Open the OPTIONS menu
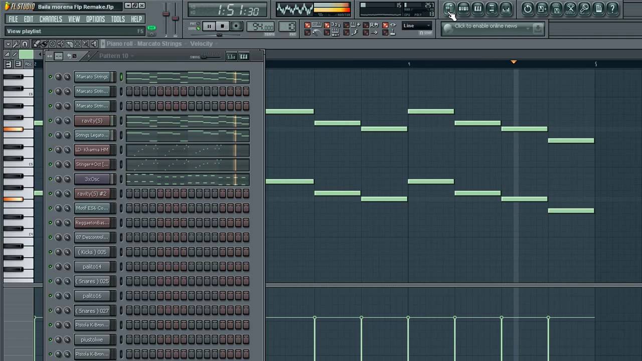The image size is (642, 361). [95, 19]
